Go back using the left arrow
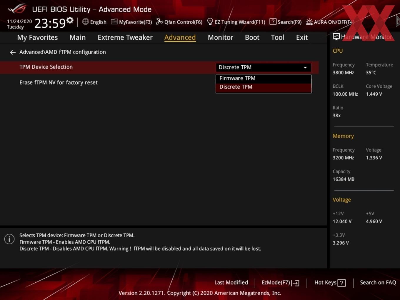The image size is (400, 300). click(13, 52)
